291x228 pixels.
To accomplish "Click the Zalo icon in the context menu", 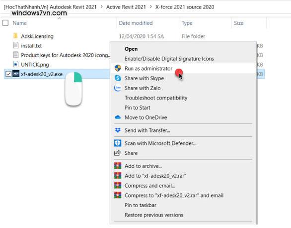I will coord(118,88).
